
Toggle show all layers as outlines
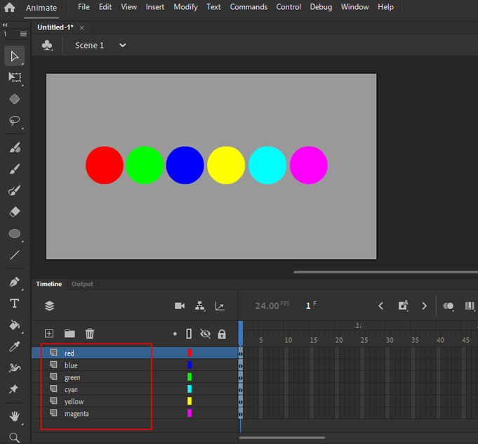tap(189, 334)
